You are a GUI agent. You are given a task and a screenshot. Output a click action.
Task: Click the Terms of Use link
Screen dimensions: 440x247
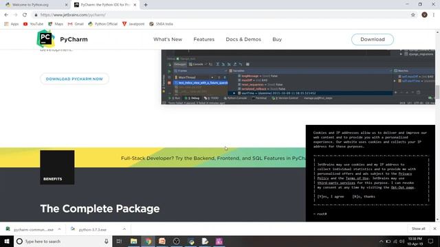click(357, 178)
